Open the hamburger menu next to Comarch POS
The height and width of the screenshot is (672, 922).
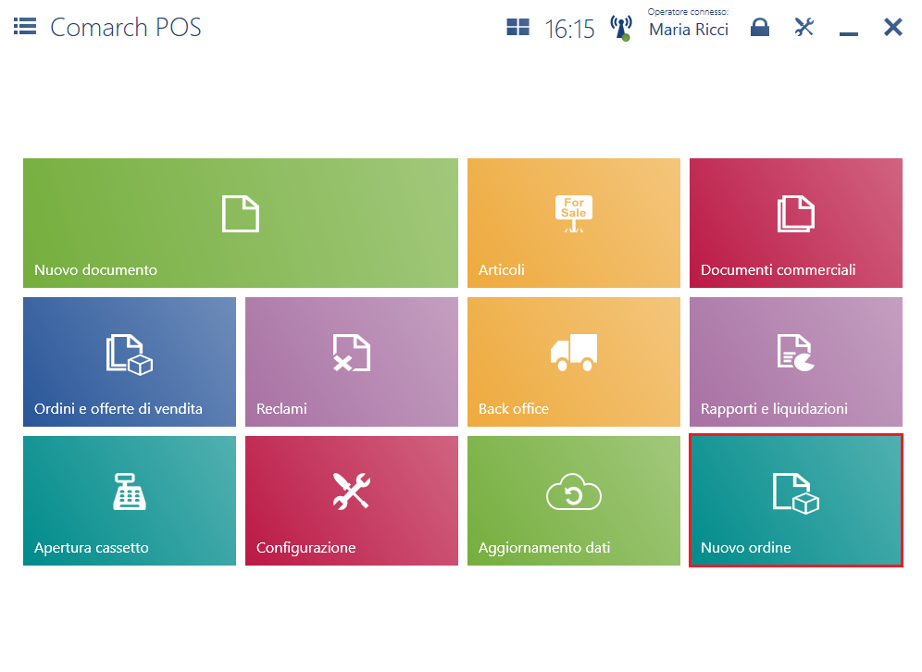[x=25, y=26]
